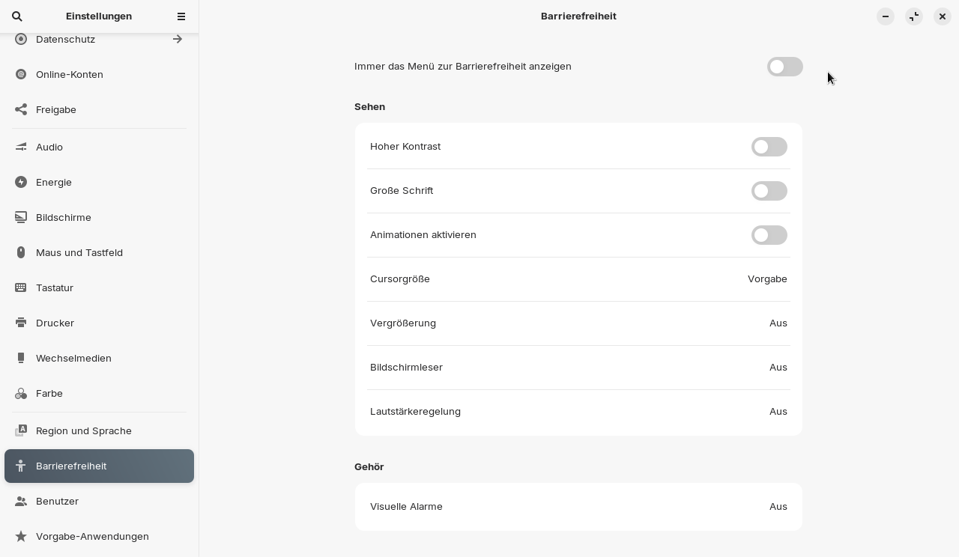Select the Freigabe sharing icon

click(x=20, y=109)
